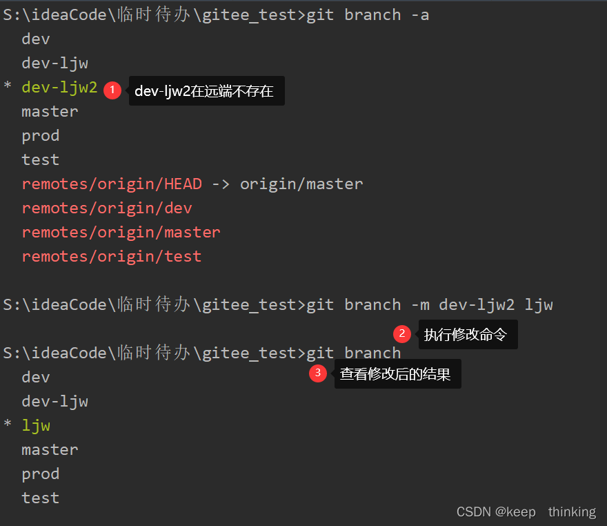
Task: Click master in the first branch listing
Action: (50, 112)
